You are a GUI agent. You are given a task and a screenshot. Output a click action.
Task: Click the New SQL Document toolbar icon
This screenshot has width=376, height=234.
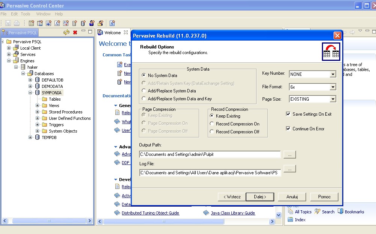[x=112, y=23]
